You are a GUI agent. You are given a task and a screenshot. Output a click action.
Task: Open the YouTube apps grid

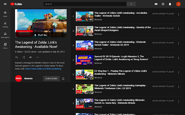pyautogui.click(x=163, y=4)
